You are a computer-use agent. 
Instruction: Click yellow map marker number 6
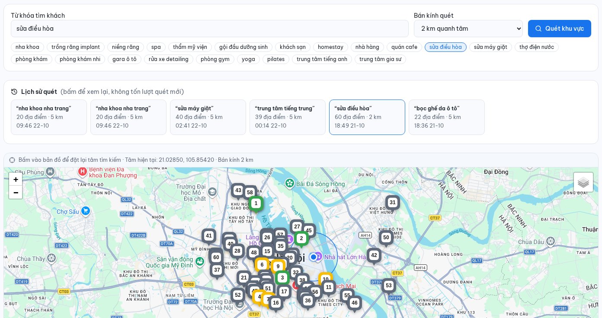pos(262,265)
